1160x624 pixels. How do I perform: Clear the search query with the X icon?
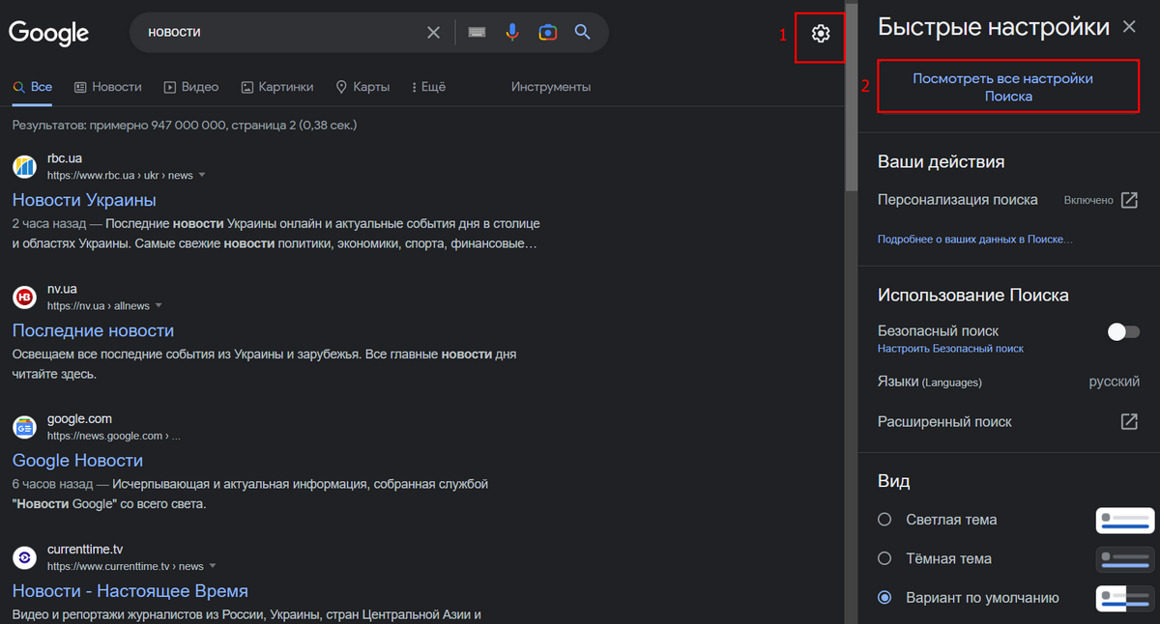point(434,33)
